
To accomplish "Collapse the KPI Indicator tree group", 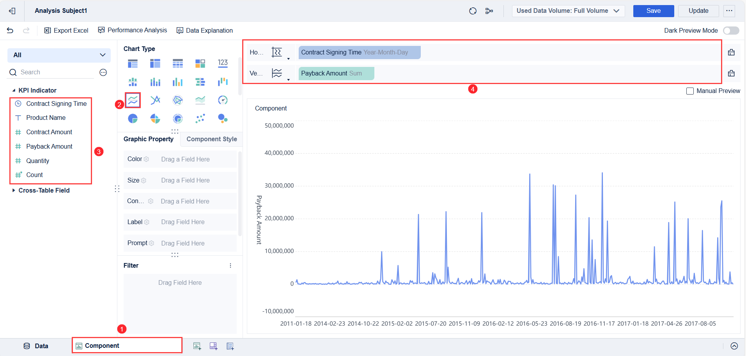I will click(x=14, y=91).
